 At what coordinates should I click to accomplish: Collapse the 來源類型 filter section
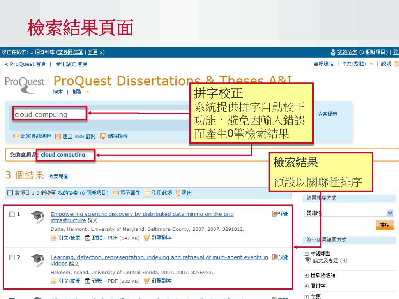click(306, 254)
